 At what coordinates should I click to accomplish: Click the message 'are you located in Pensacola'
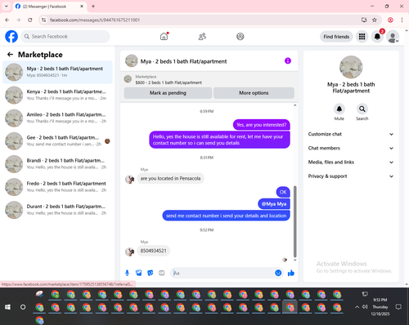click(170, 178)
